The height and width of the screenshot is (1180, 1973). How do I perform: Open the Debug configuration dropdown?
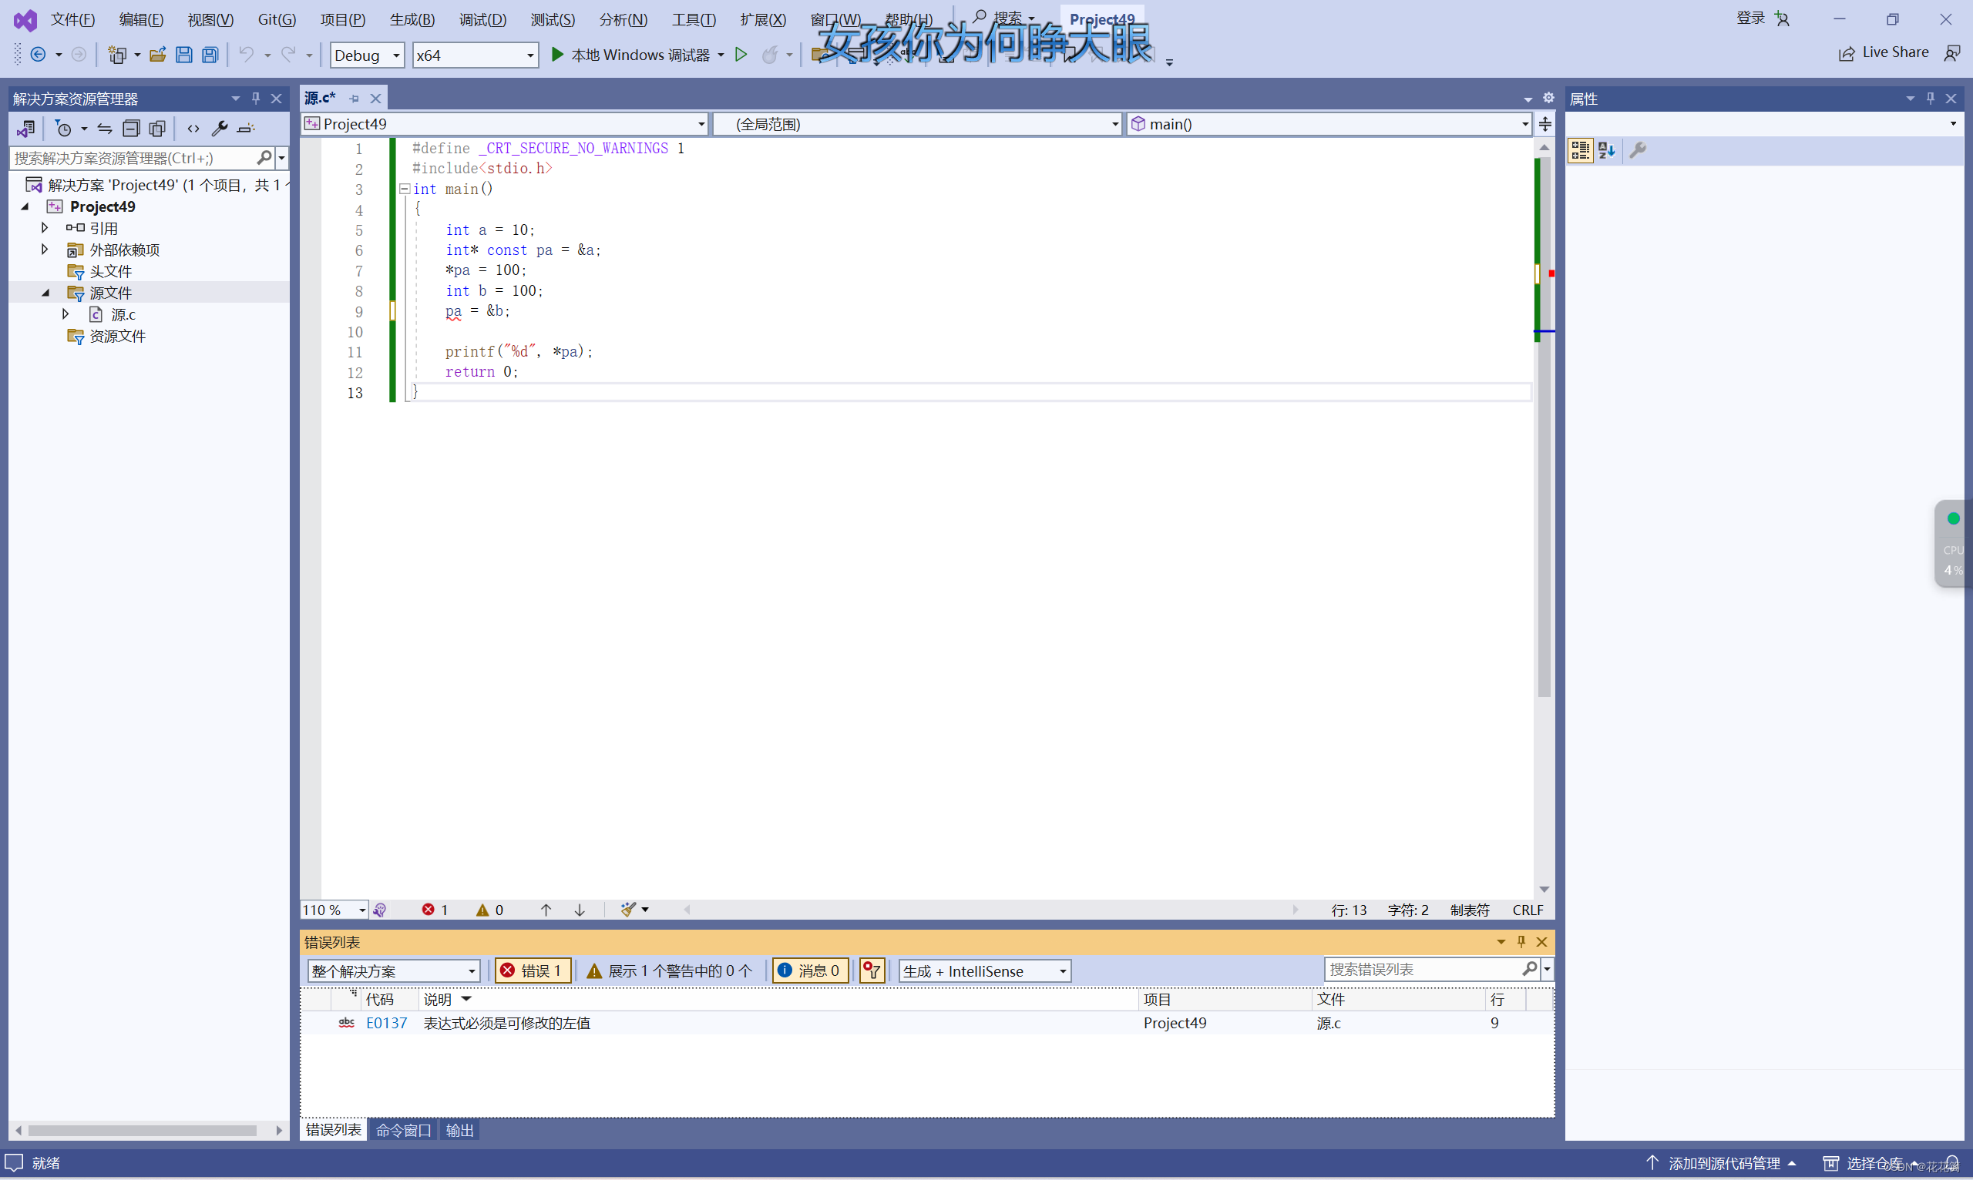coord(367,55)
